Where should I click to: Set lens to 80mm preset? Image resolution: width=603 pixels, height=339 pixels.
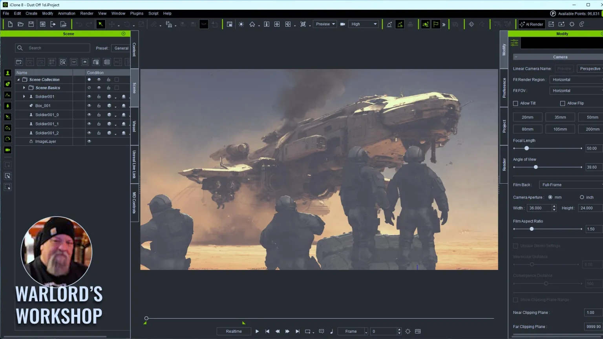[x=528, y=129]
